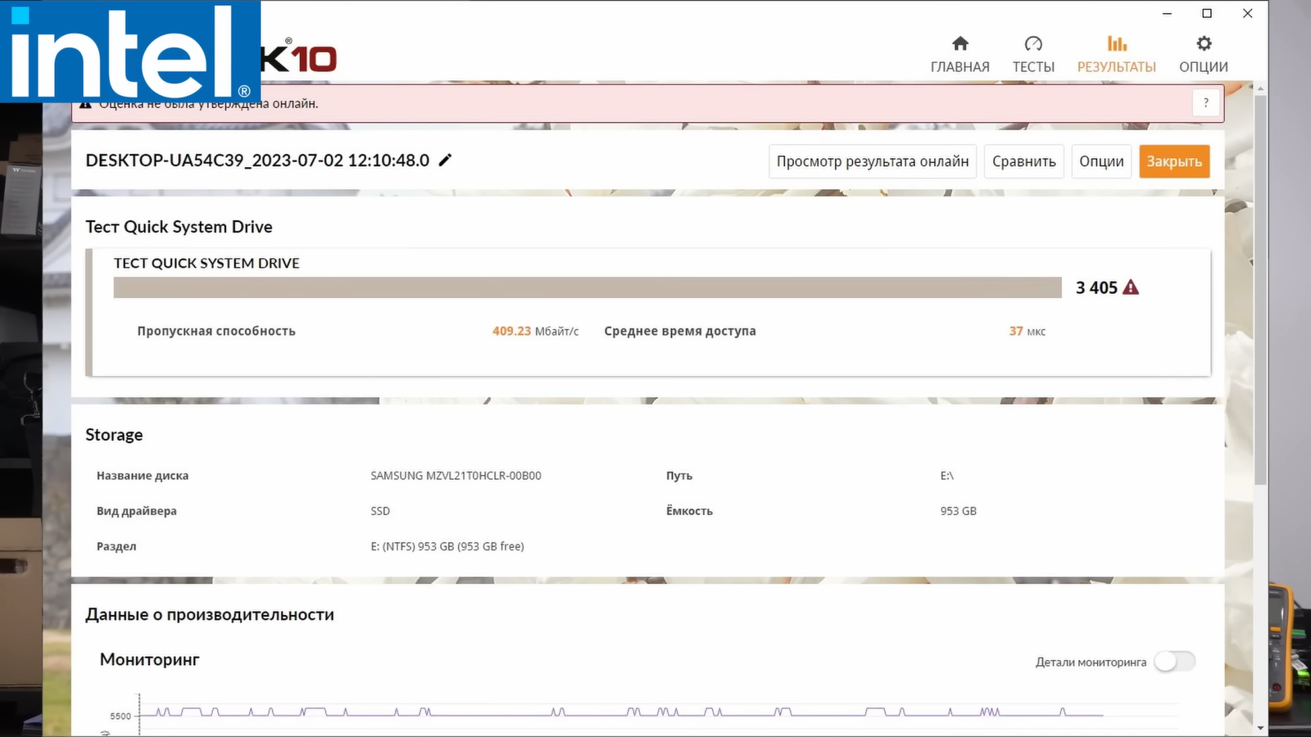Click the vertical scrollbar thumb

coord(1260,287)
